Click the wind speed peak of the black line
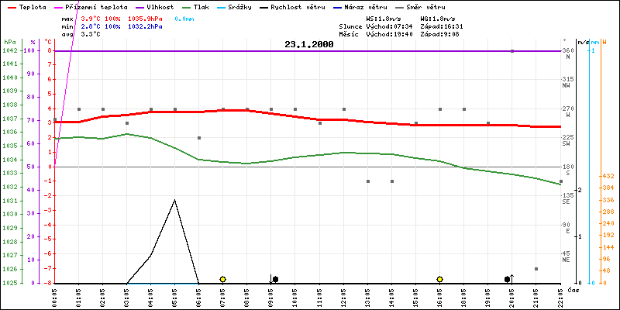The width and height of the screenshot is (620, 310). coord(175,200)
